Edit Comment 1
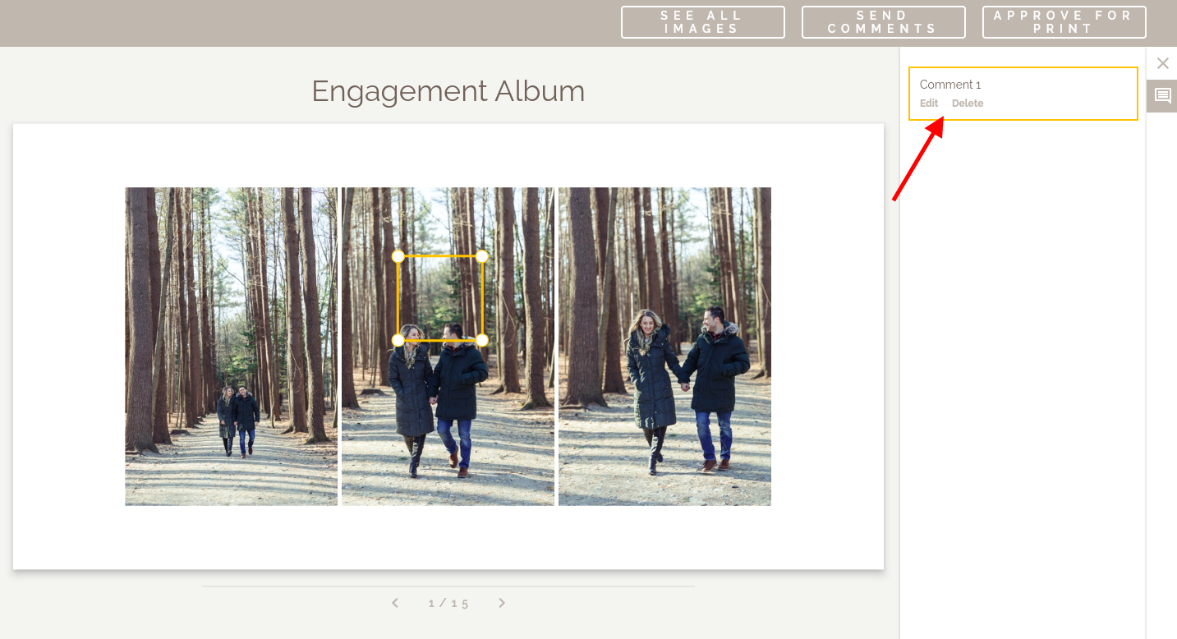 pyautogui.click(x=929, y=103)
